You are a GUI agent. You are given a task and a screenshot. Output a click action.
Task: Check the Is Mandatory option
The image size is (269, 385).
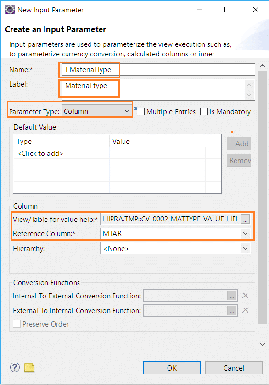(x=204, y=111)
